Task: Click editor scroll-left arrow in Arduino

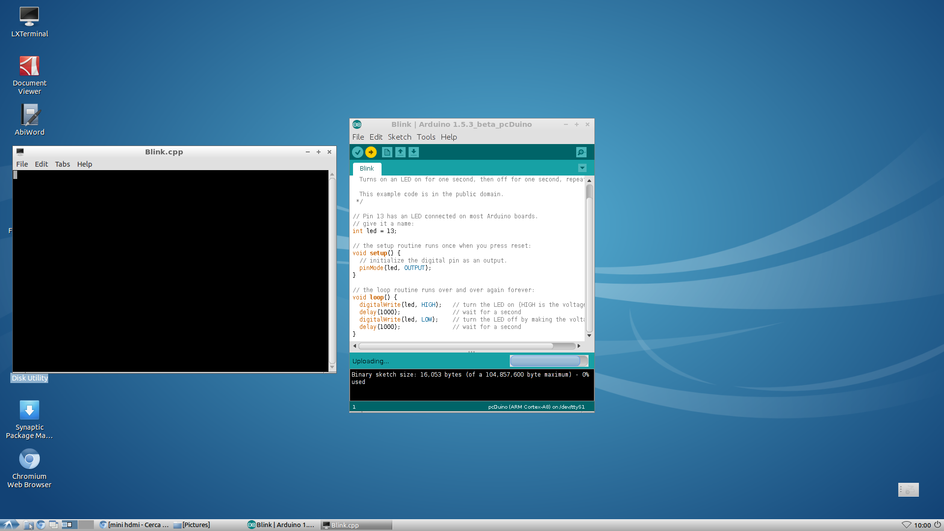Action: pyautogui.click(x=354, y=346)
